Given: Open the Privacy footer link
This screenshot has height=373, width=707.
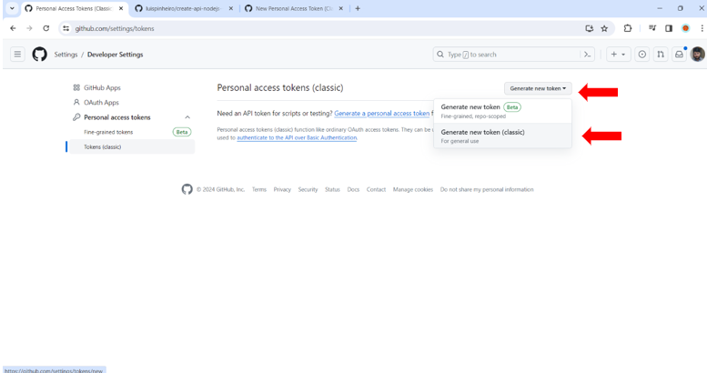Looking at the screenshot, I should tap(282, 189).
